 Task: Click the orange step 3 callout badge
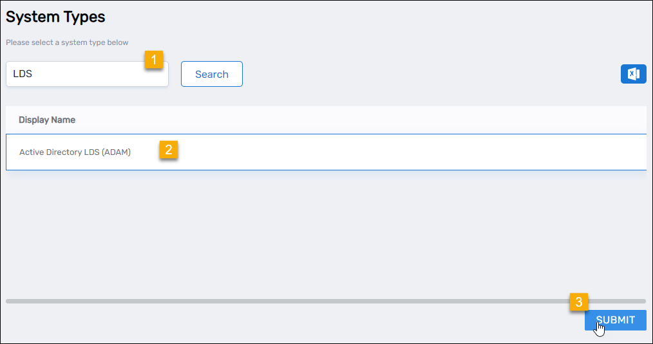tap(578, 302)
